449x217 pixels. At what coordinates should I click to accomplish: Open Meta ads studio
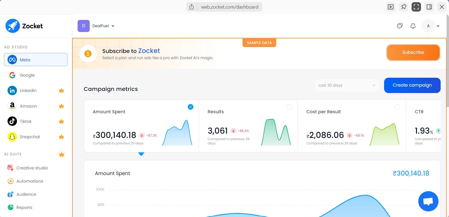36,59
